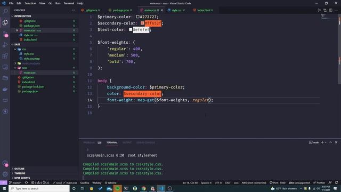Click Spaces: 4 indentation status

(206, 182)
